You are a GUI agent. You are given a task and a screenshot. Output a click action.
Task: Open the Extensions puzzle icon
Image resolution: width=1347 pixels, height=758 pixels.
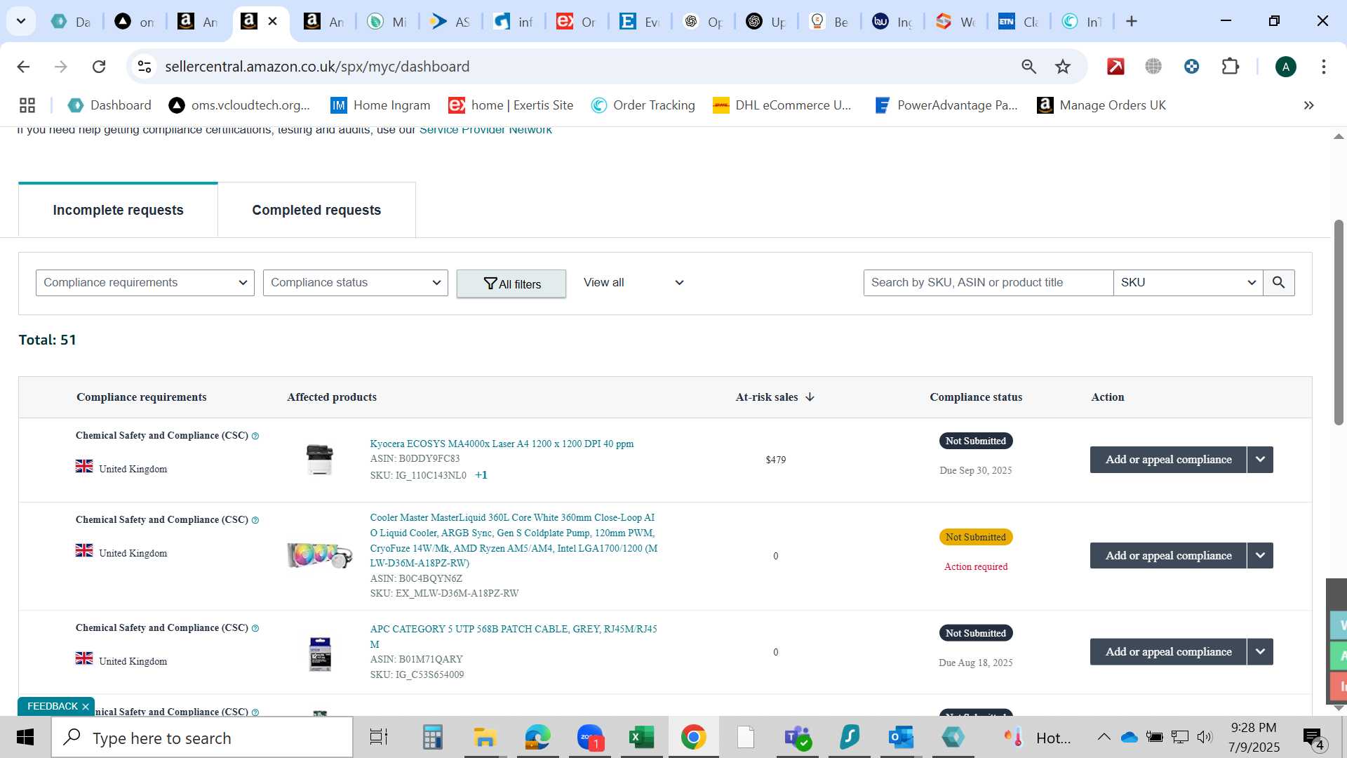(1231, 67)
